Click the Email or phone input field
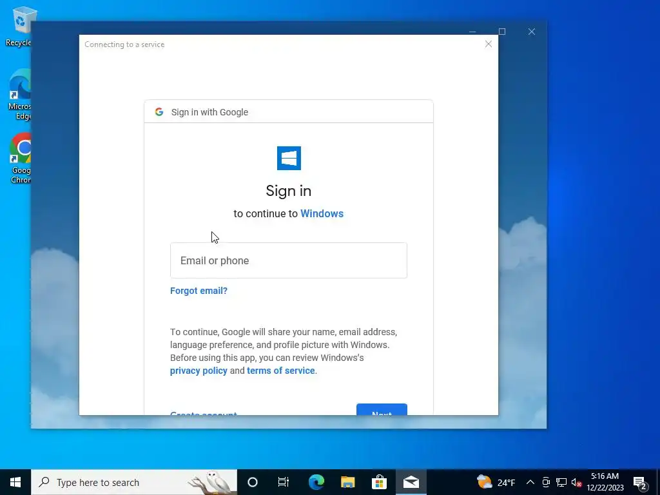Viewport: 660px width, 495px height. (288, 260)
